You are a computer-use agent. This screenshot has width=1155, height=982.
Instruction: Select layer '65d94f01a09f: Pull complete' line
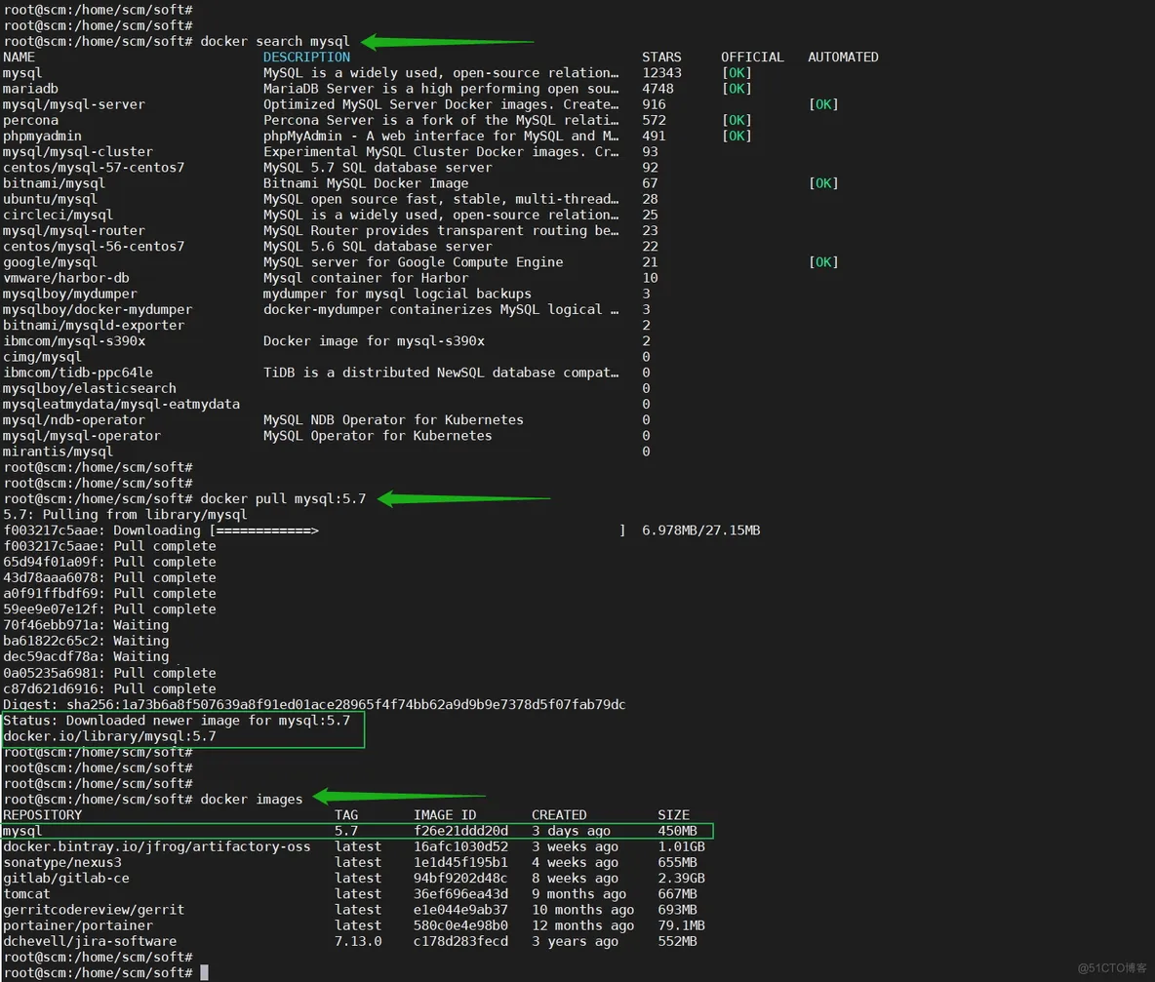(110, 563)
